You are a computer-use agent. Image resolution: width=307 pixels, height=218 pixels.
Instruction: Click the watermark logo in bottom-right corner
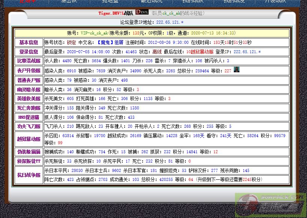271,205
